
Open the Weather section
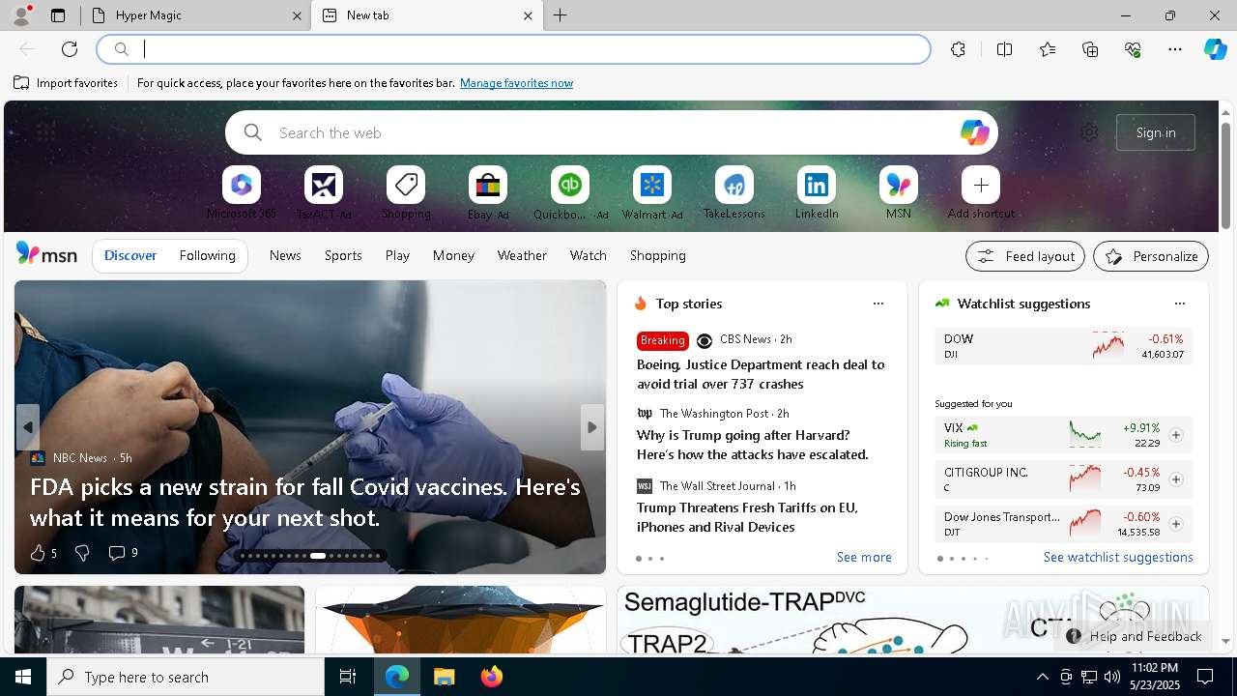click(522, 255)
